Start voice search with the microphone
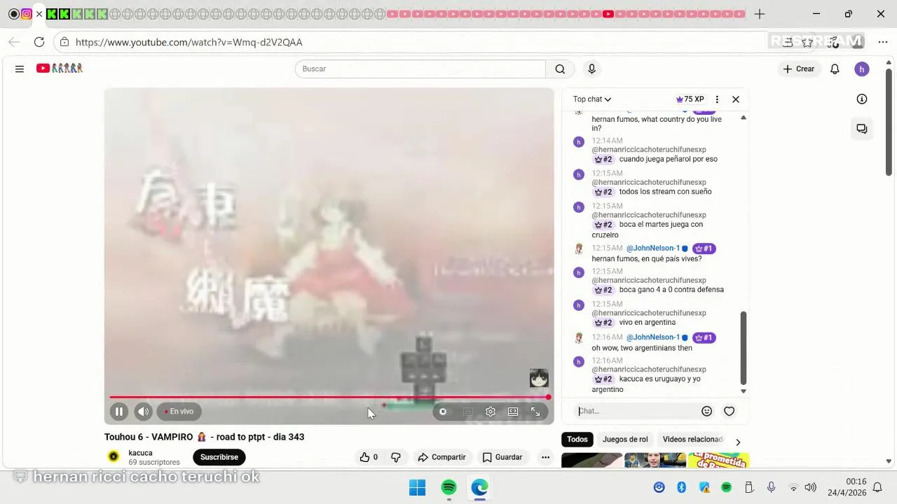Screen dimensions: 897x504 pos(591,69)
